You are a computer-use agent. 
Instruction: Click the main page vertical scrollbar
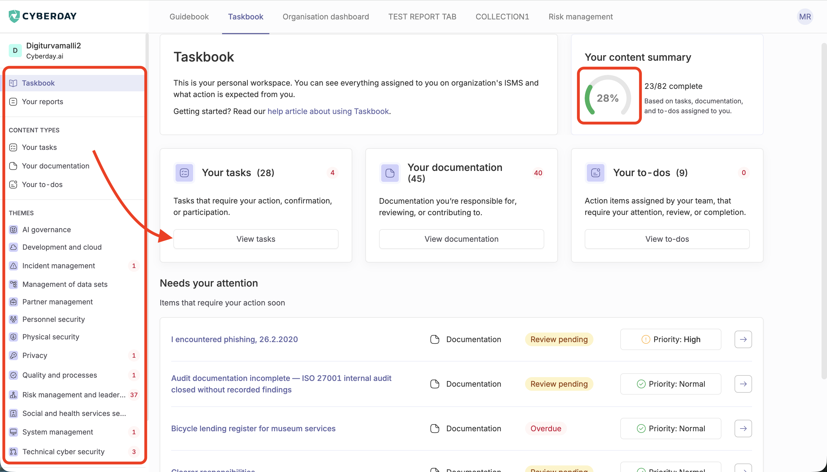click(x=824, y=211)
